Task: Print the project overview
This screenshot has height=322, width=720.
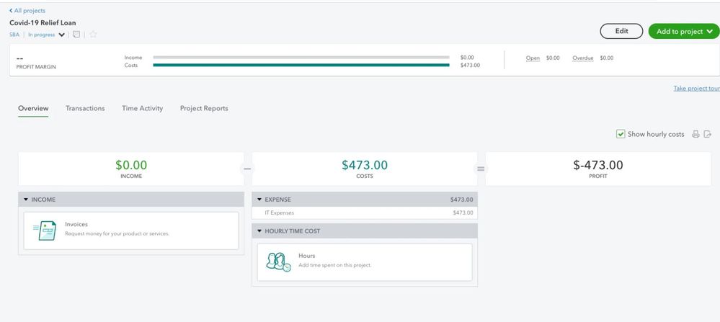Action: (x=695, y=134)
